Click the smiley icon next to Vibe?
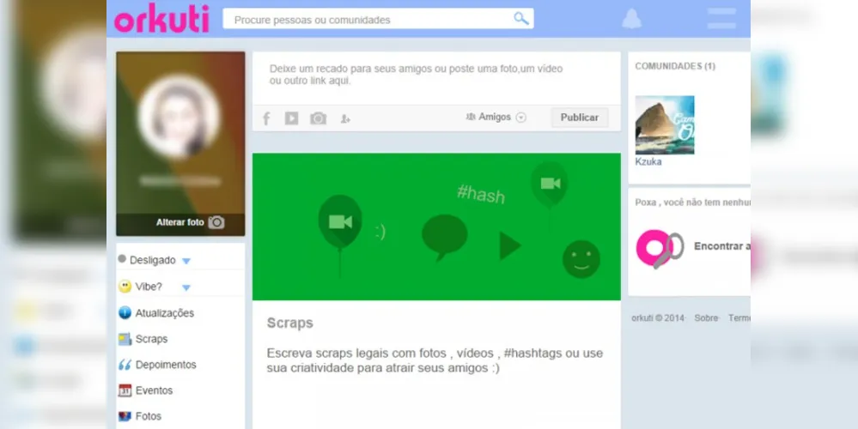 [x=125, y=286]
